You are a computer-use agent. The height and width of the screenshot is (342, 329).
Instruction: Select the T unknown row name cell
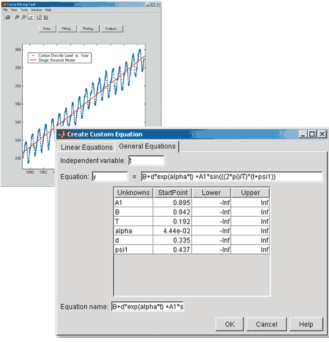pyautogui.click(x=133, y=222)
